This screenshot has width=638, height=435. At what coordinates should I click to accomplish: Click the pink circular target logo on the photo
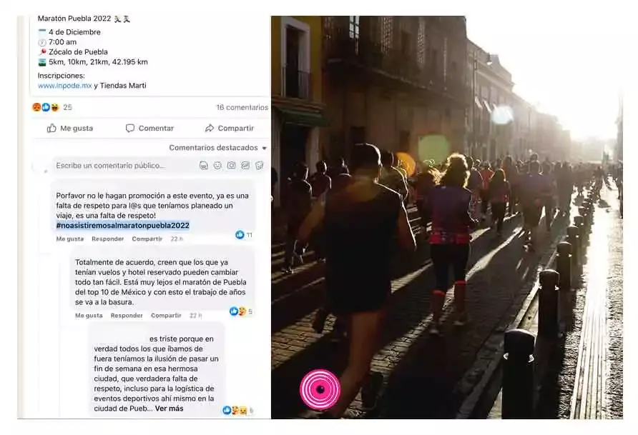click(320, 389)
